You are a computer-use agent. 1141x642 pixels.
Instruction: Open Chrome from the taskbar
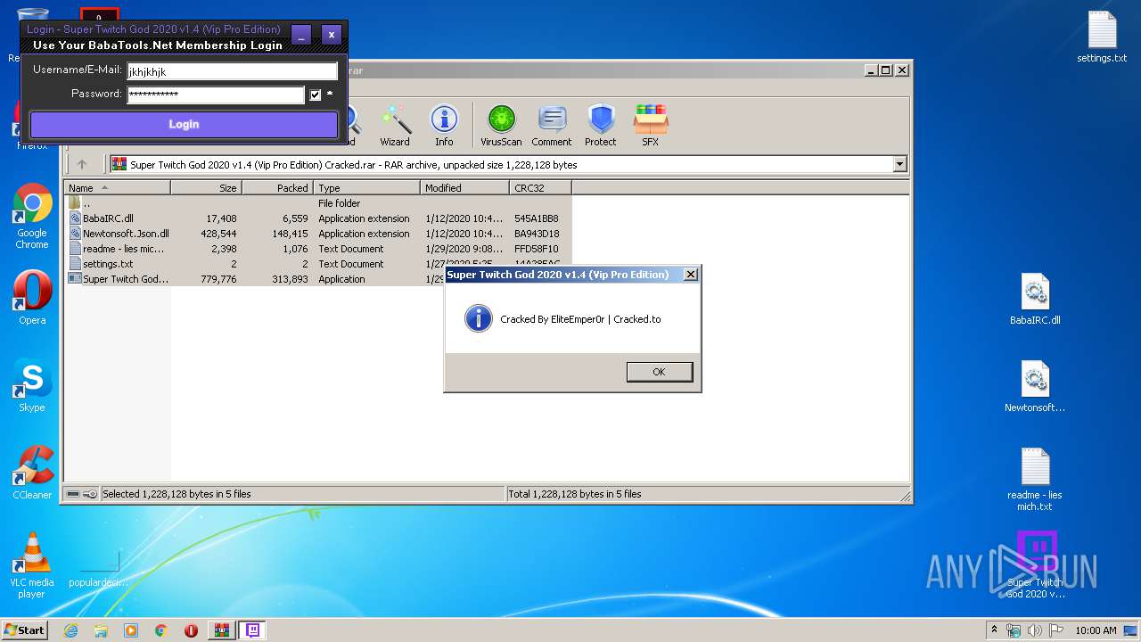coord(161,630)
